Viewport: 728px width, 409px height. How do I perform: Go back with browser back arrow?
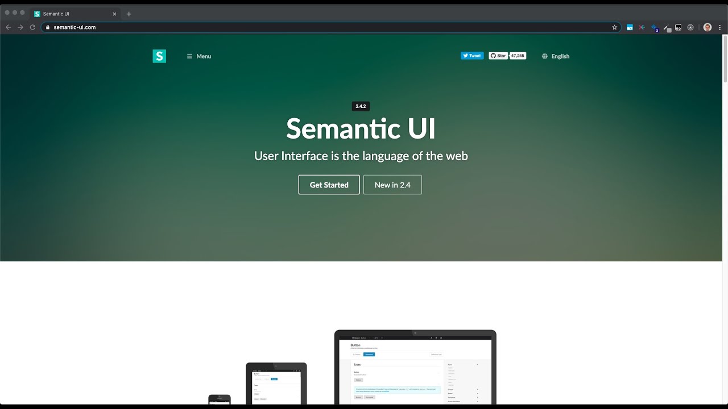click(x=8, y=27)
